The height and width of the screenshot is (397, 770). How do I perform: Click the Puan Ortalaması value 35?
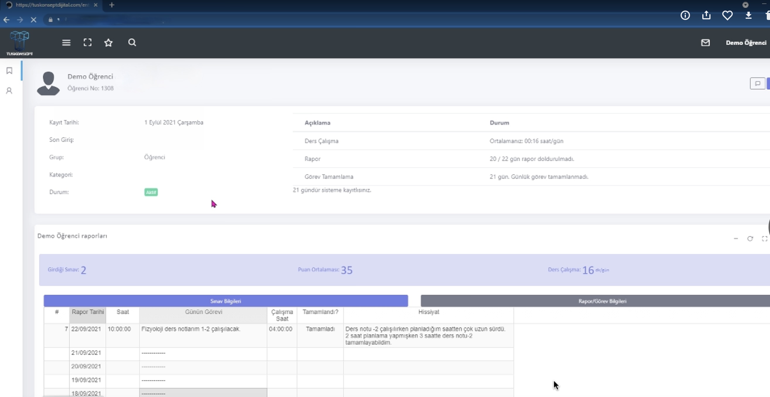coord(347,270)
